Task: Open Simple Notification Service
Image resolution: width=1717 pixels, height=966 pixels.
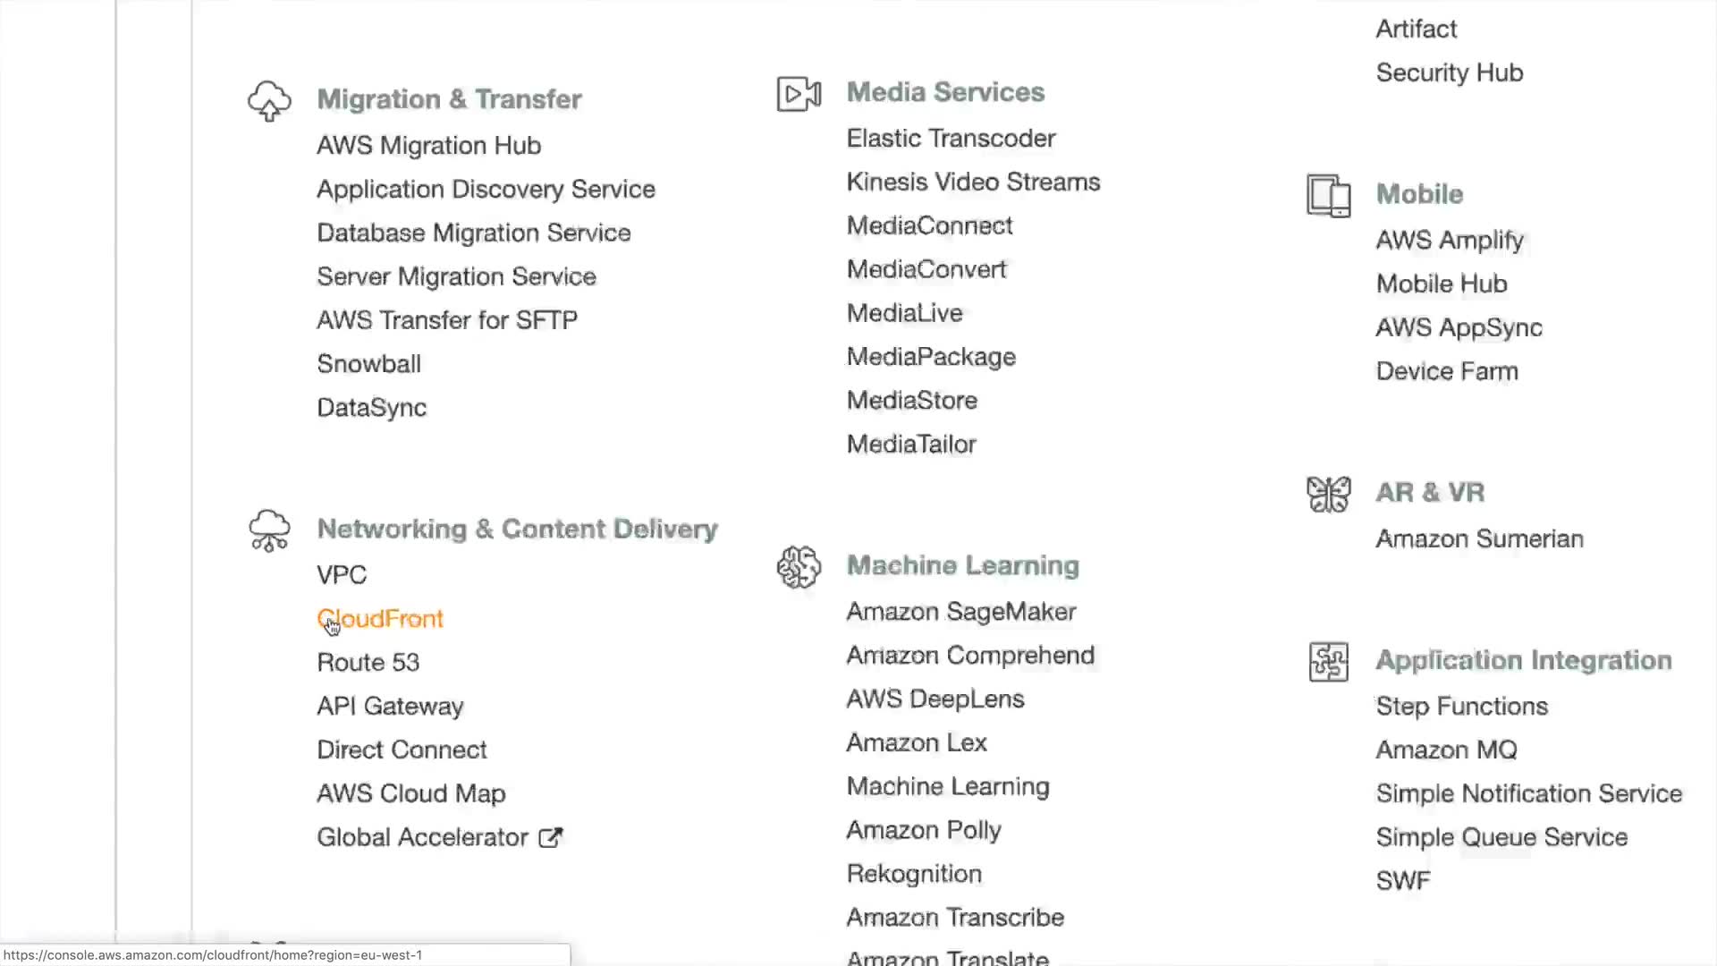Action: (1528, 793)
